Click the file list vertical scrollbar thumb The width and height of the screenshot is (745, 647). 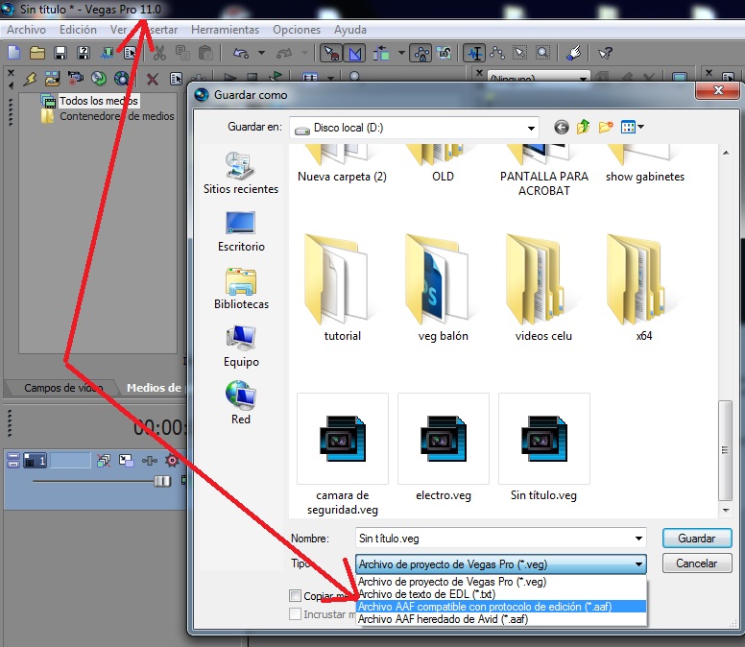pos(725,450)
